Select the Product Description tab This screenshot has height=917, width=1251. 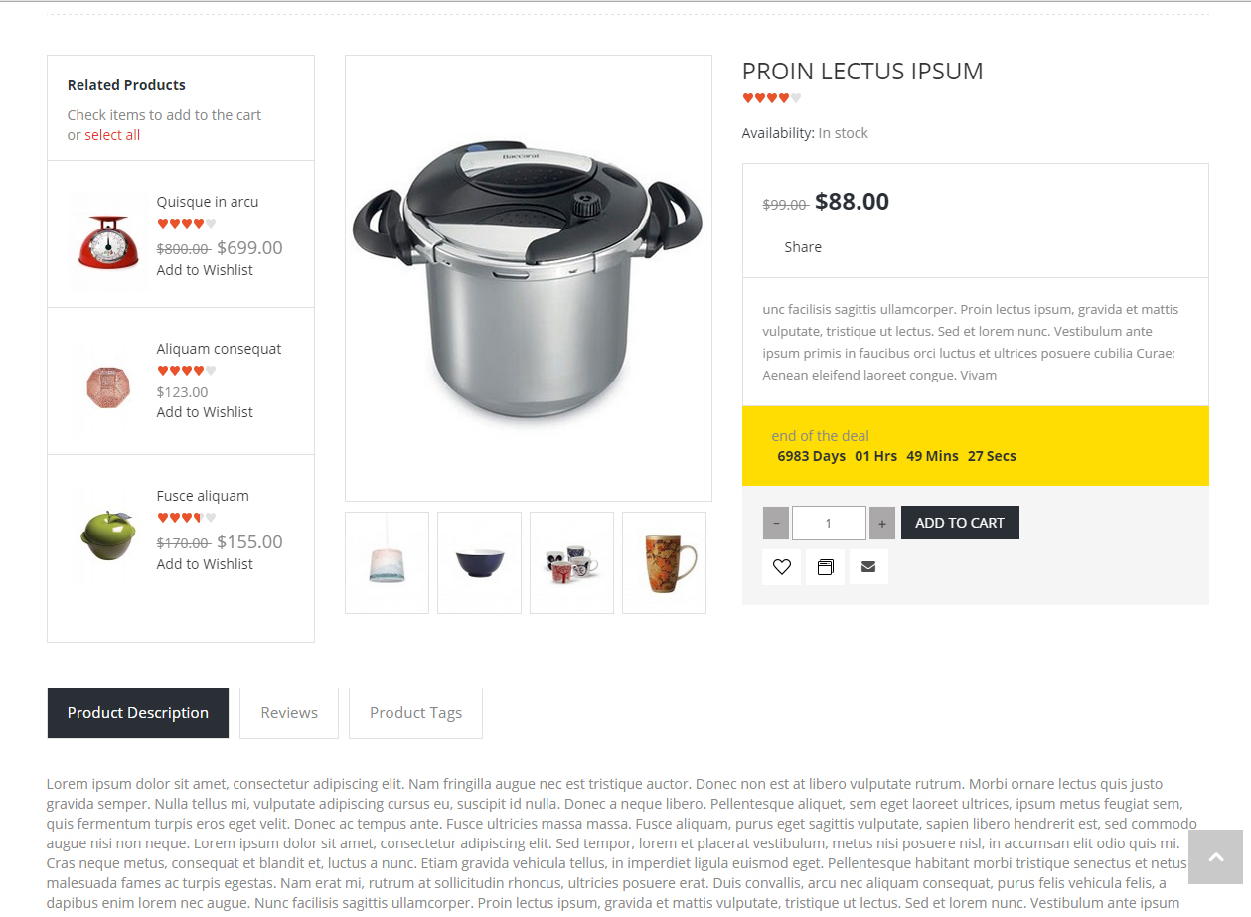tap(138, 713)
